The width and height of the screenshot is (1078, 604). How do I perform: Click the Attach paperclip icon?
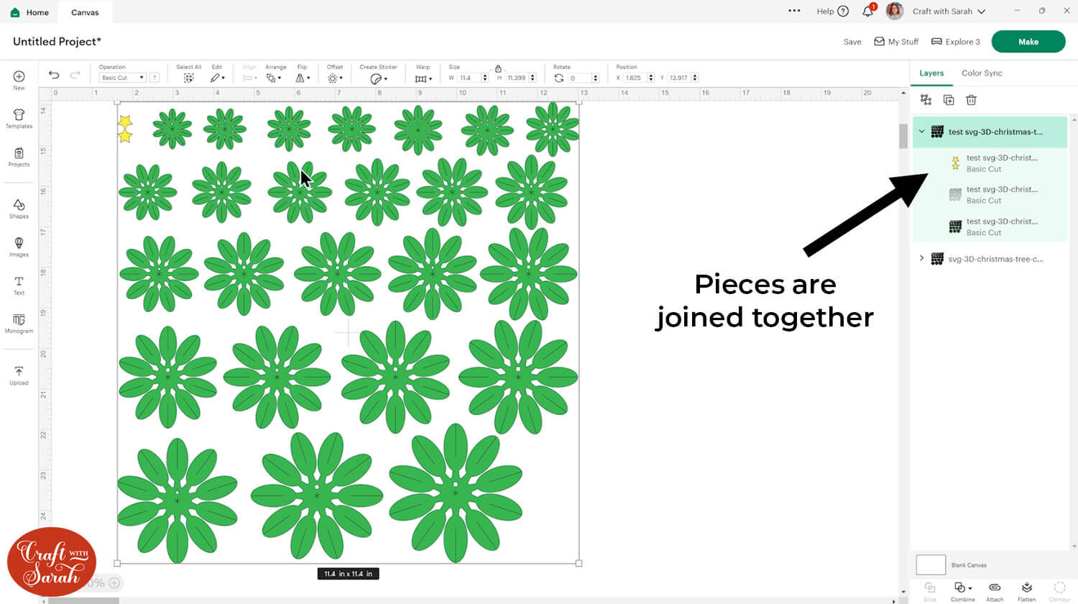coord(995,590)
